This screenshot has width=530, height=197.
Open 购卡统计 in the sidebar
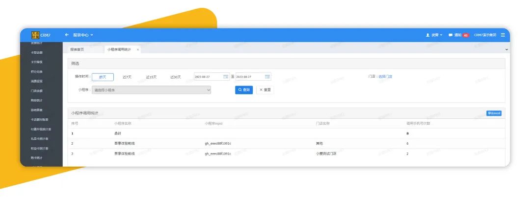point(36,158)
